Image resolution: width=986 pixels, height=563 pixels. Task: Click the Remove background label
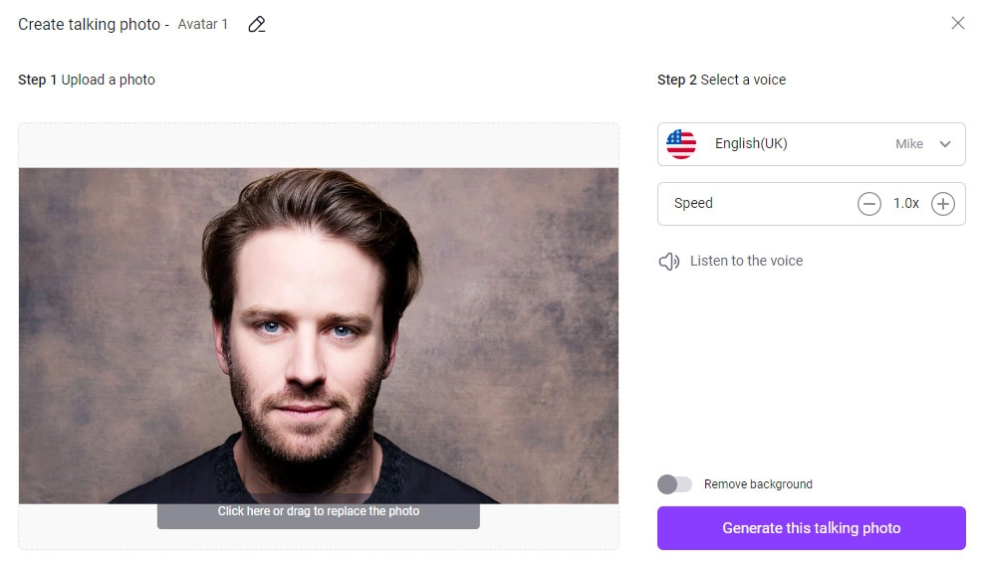pos(758,484)
